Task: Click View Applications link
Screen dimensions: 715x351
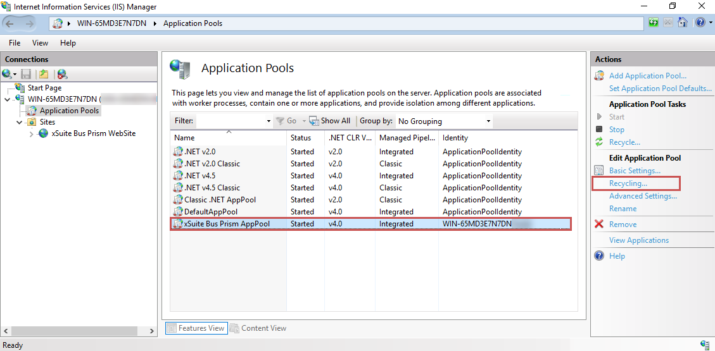Action: tap(639, 240)
